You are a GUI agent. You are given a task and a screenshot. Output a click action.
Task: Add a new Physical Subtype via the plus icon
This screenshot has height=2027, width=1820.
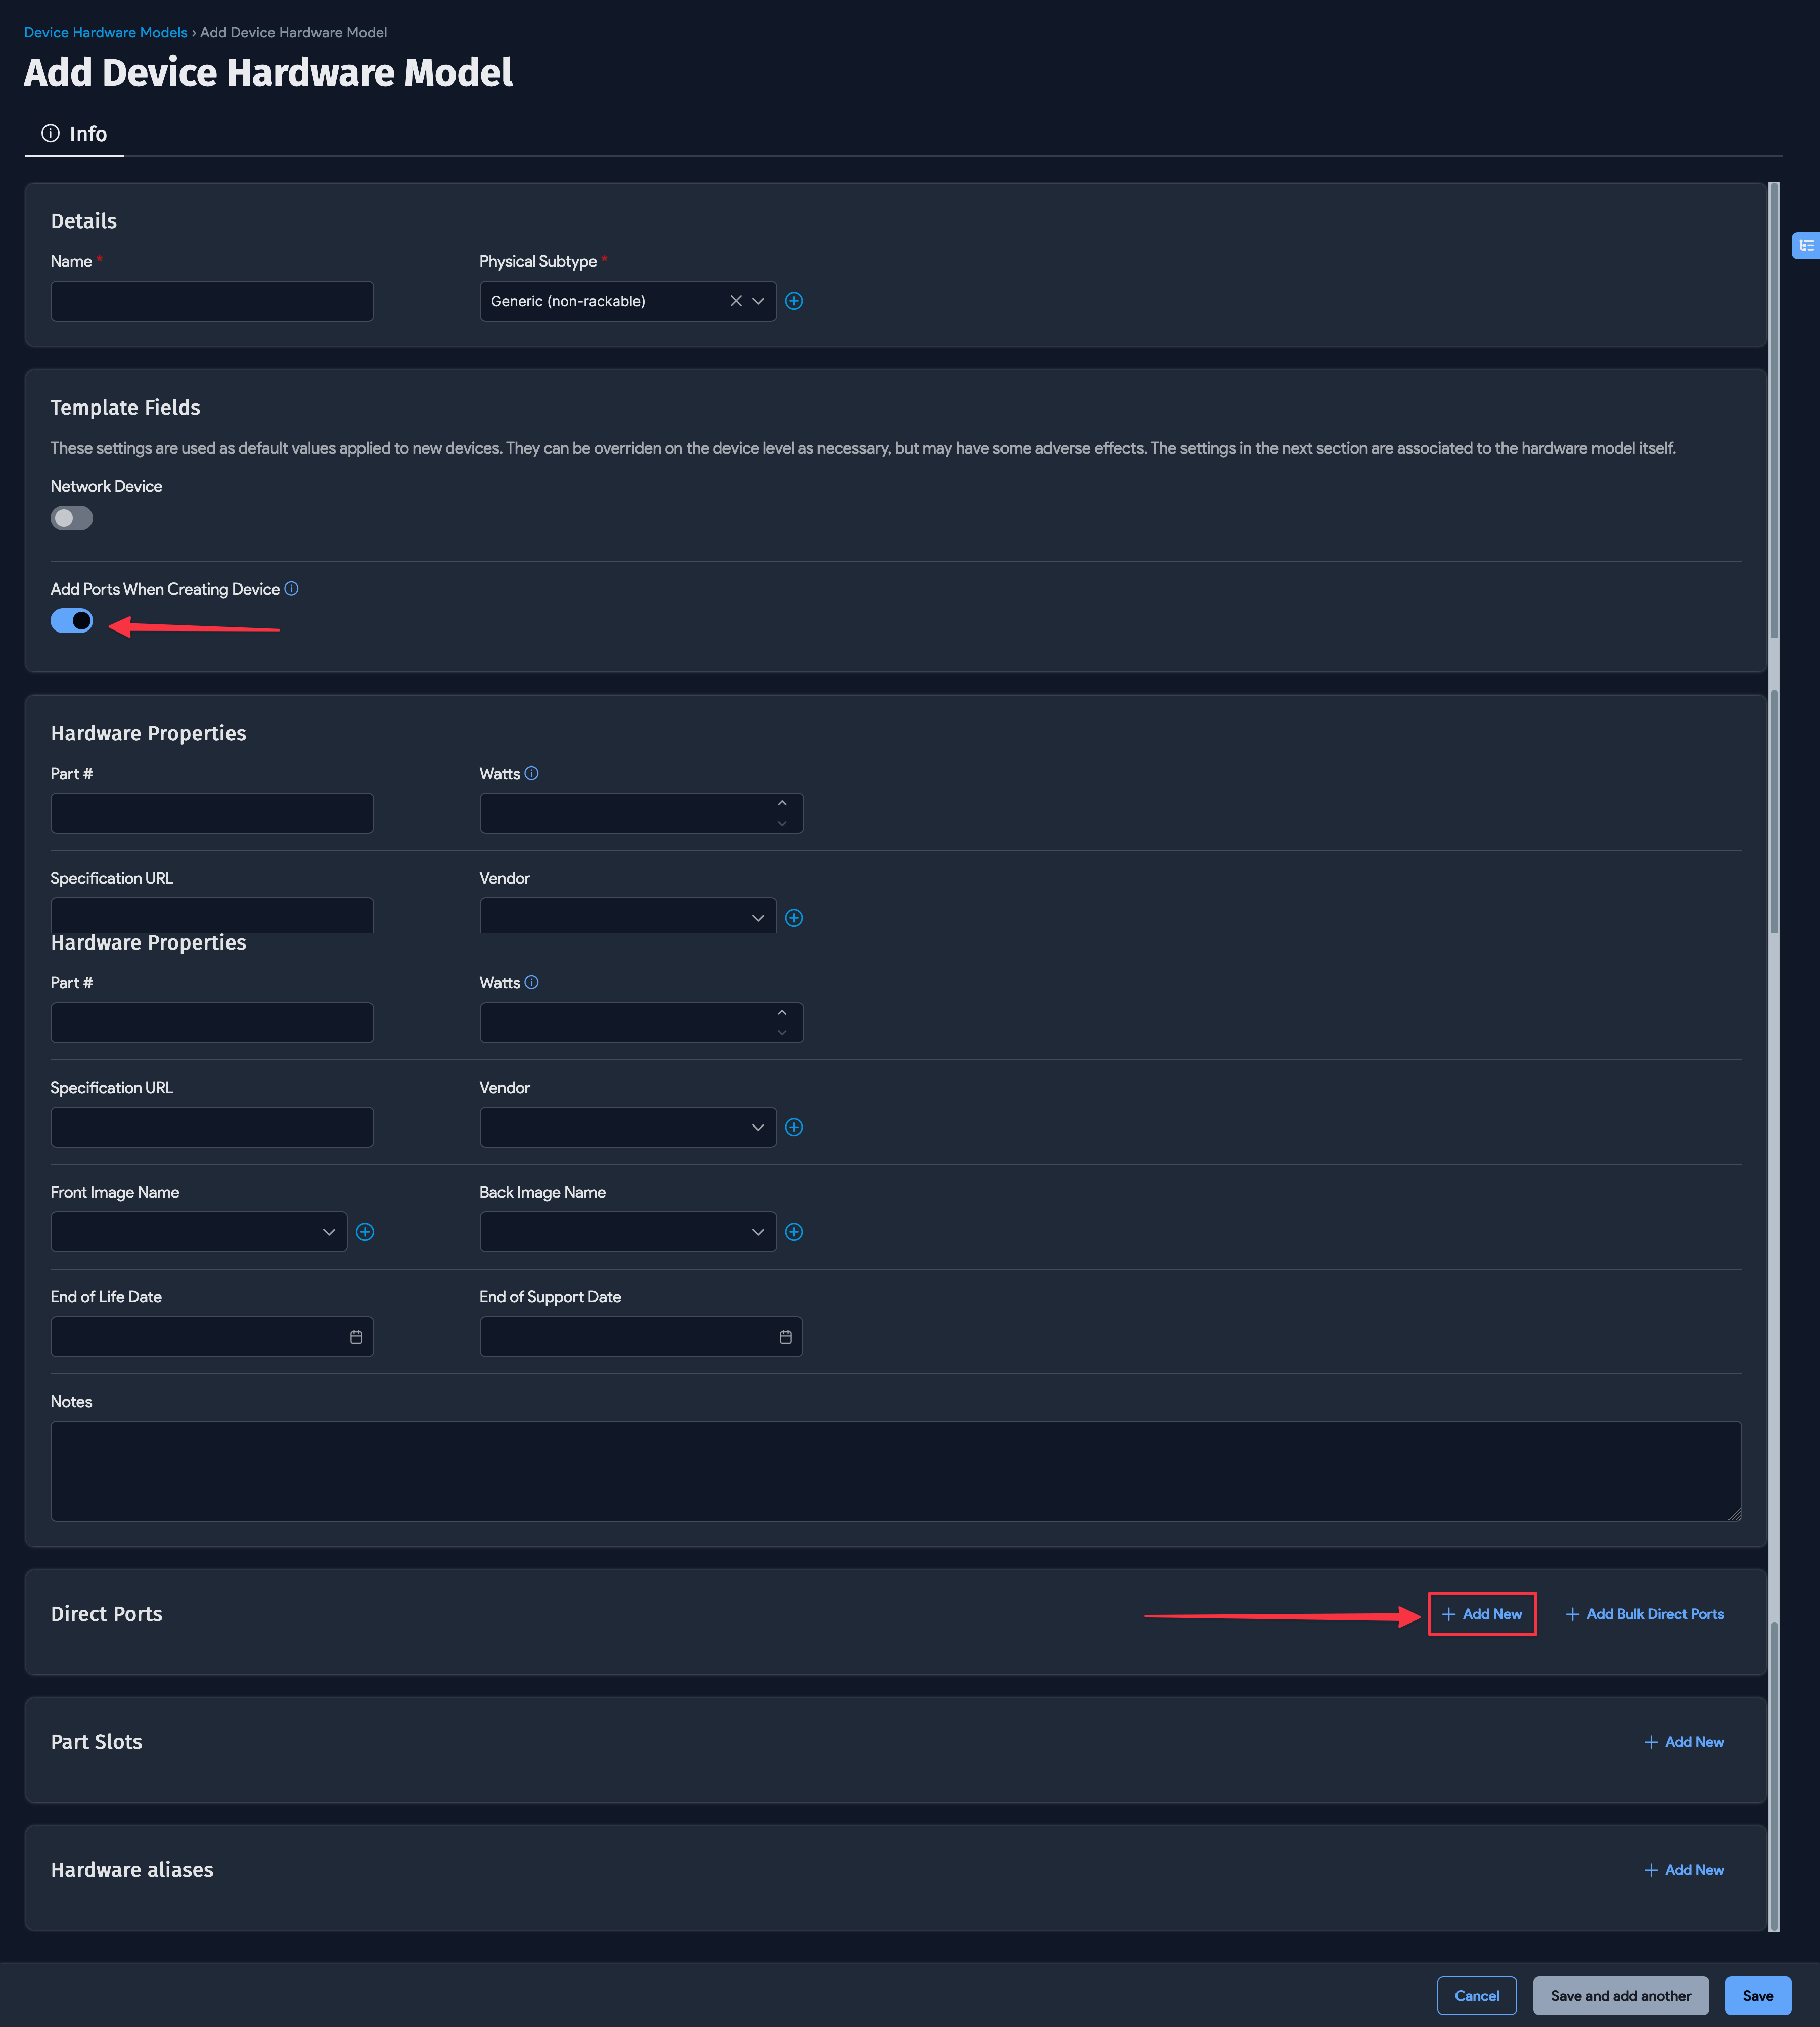794,300
